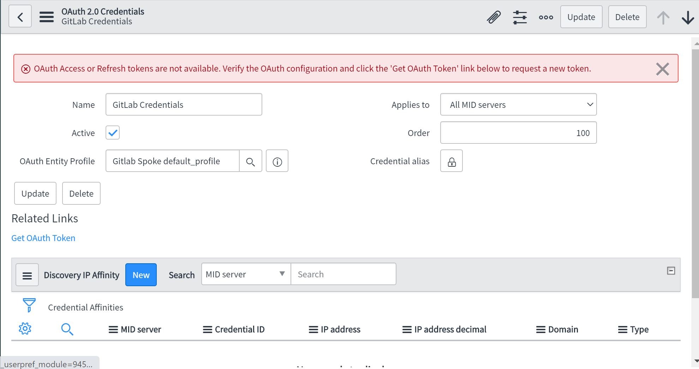
Task: Toggle the Active checkbox
Action: click(113, 133)
